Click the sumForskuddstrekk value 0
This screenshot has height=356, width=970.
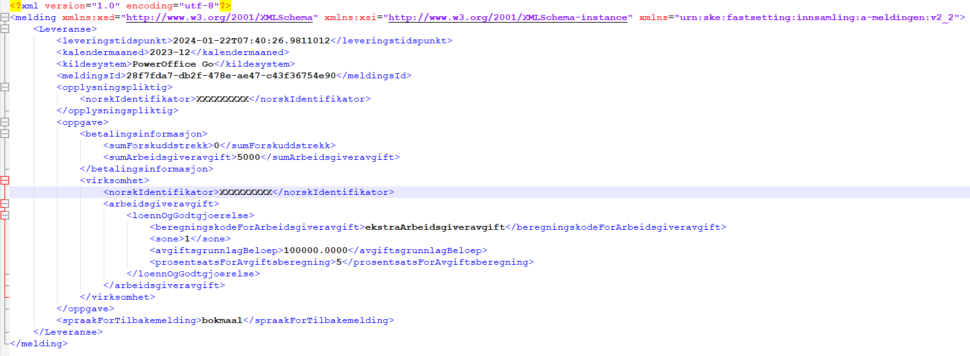click(217, 146)
